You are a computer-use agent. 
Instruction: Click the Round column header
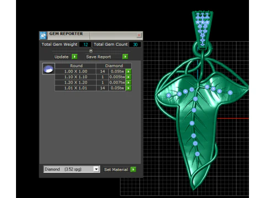pyautogui.click(x=76, y=66)
